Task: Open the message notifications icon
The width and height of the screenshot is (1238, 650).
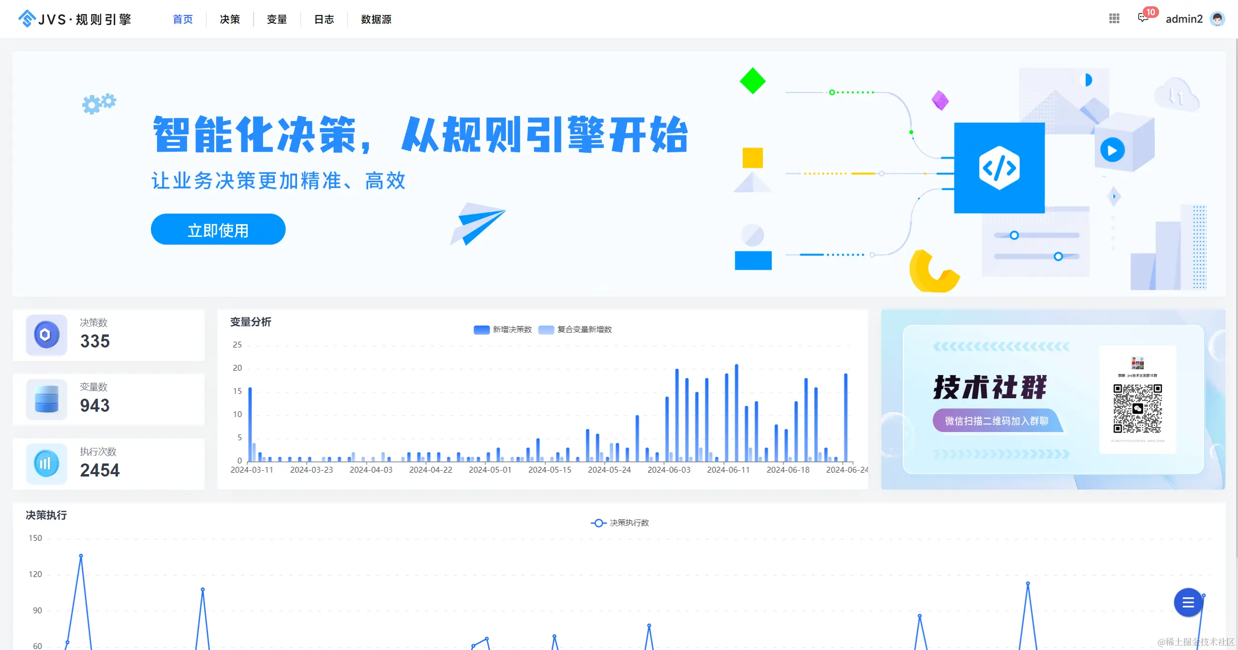Action: click(x=1143, y=18)
